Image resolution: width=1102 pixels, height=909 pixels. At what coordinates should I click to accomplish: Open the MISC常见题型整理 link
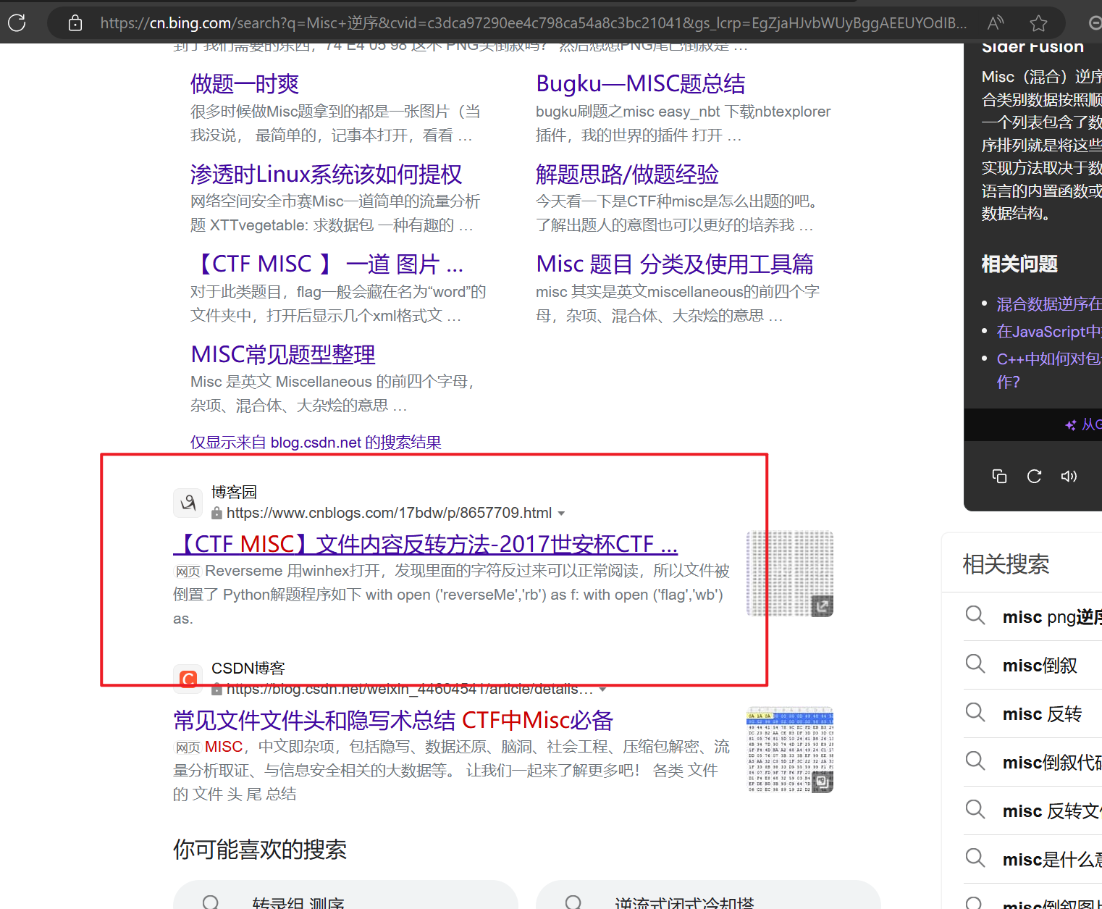[283, 355]
